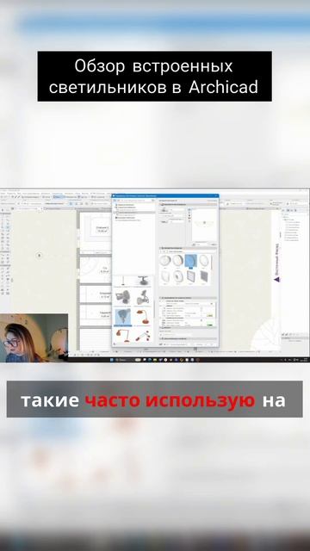Image resolution: width=310 pixels, height=551 pixels.
Task: Click the 'Восточный Фасад' elevation label
Action: tap(277, 258)
